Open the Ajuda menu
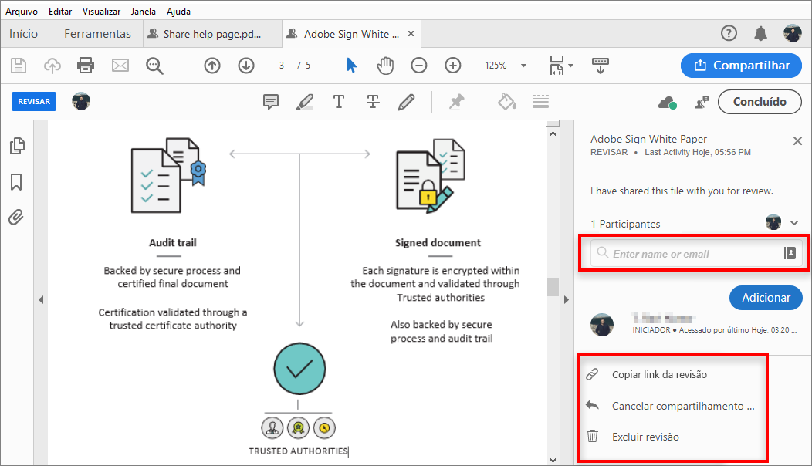This screenshot has height=466, width=812. pyautogui.click(x=178, y=12)
